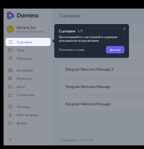Viewport: 144px width, 149px height.
Task: Click the Посмотреть позже link
Action: coord(72,50)
